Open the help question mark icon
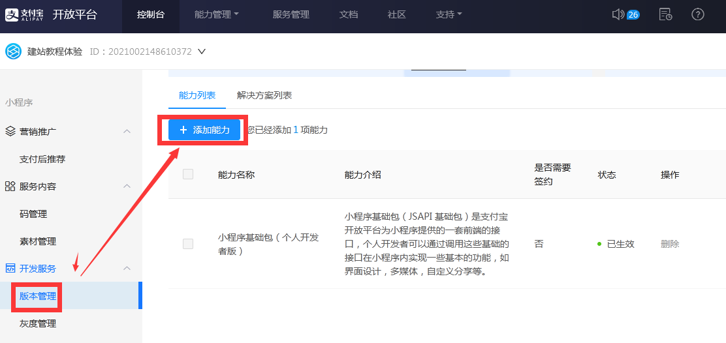This screenshot has height=343, width=726. [x=698, y=14]
